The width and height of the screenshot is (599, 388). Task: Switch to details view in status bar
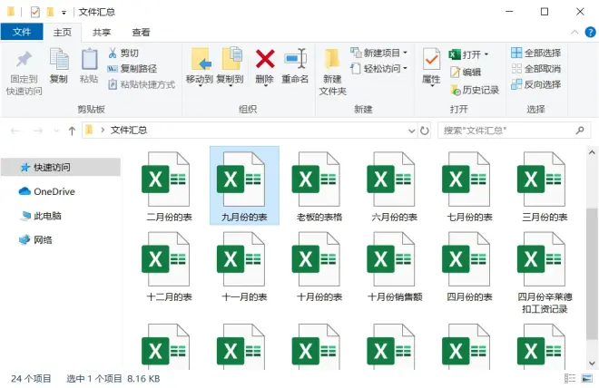(570, 378)
